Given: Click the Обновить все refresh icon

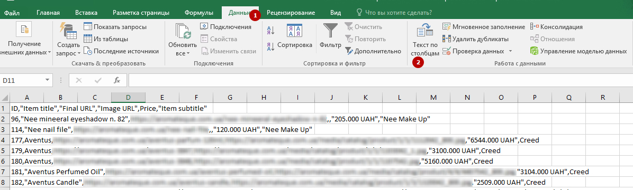Looking at the screenshot, I should [183, 31].
